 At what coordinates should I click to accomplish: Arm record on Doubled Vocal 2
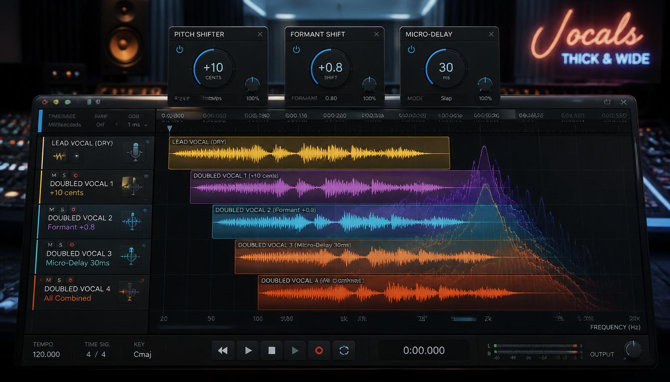(73, 209)
